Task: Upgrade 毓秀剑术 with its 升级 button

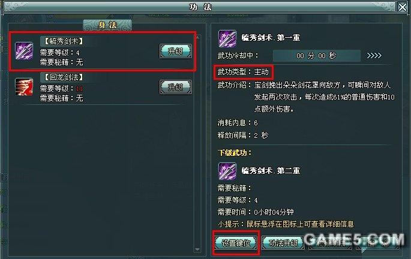Action: click(176, 51)
